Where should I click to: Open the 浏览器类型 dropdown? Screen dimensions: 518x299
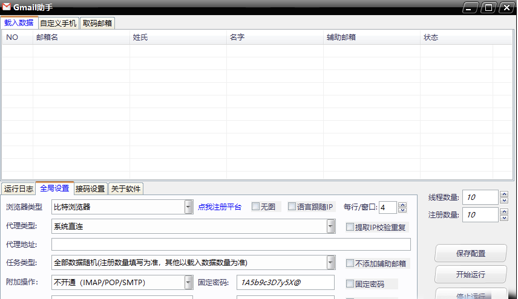188,207
